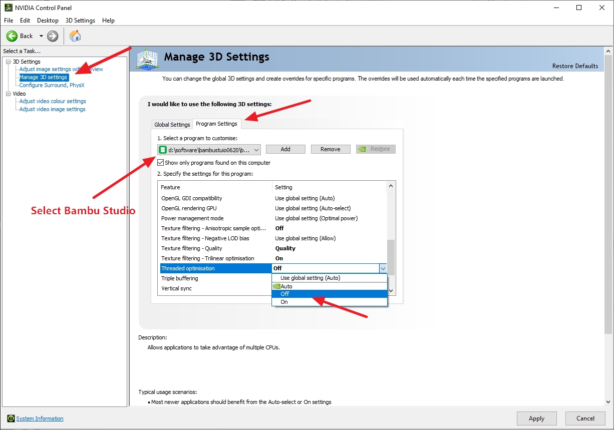Screen dimensions: 614x430
Task: Select OpenGL rendering GPU row
Action: [x=272, y=208]
